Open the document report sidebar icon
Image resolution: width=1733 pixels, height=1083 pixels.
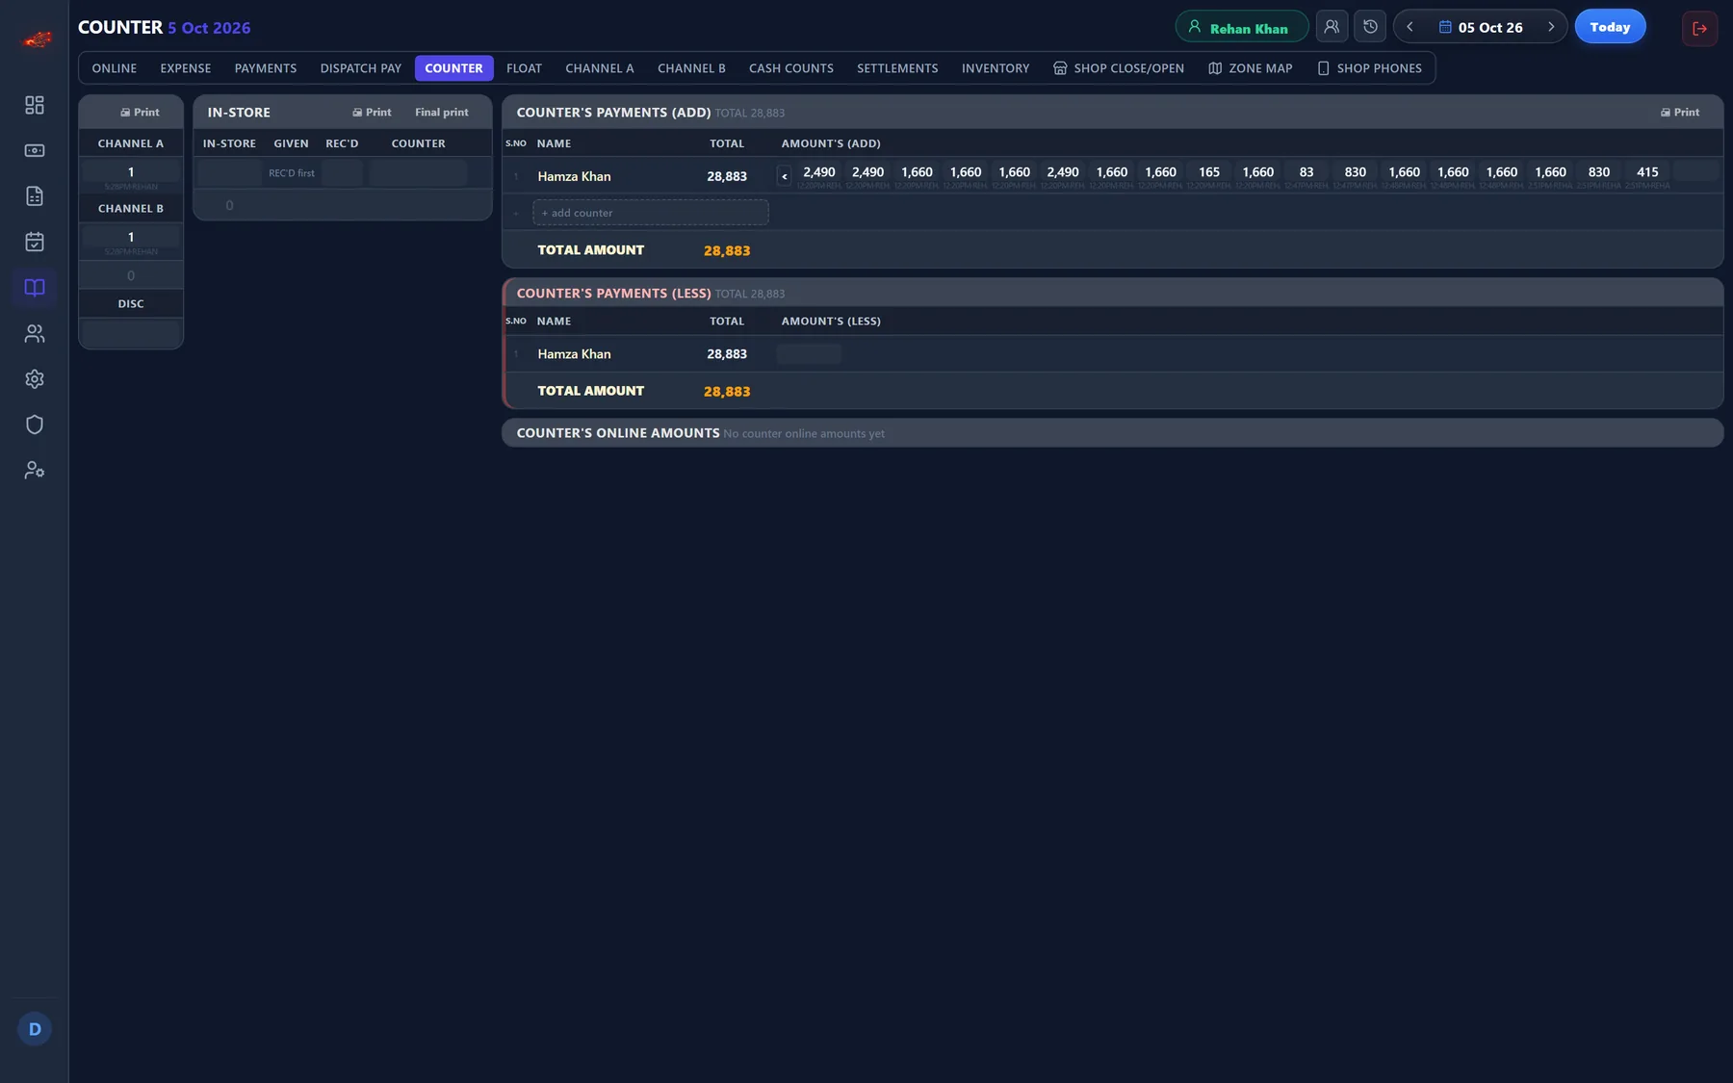point(35,196)
